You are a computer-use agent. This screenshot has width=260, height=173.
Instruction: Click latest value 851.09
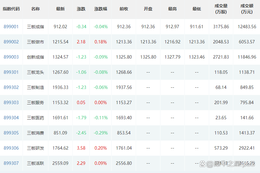[60, 133]
